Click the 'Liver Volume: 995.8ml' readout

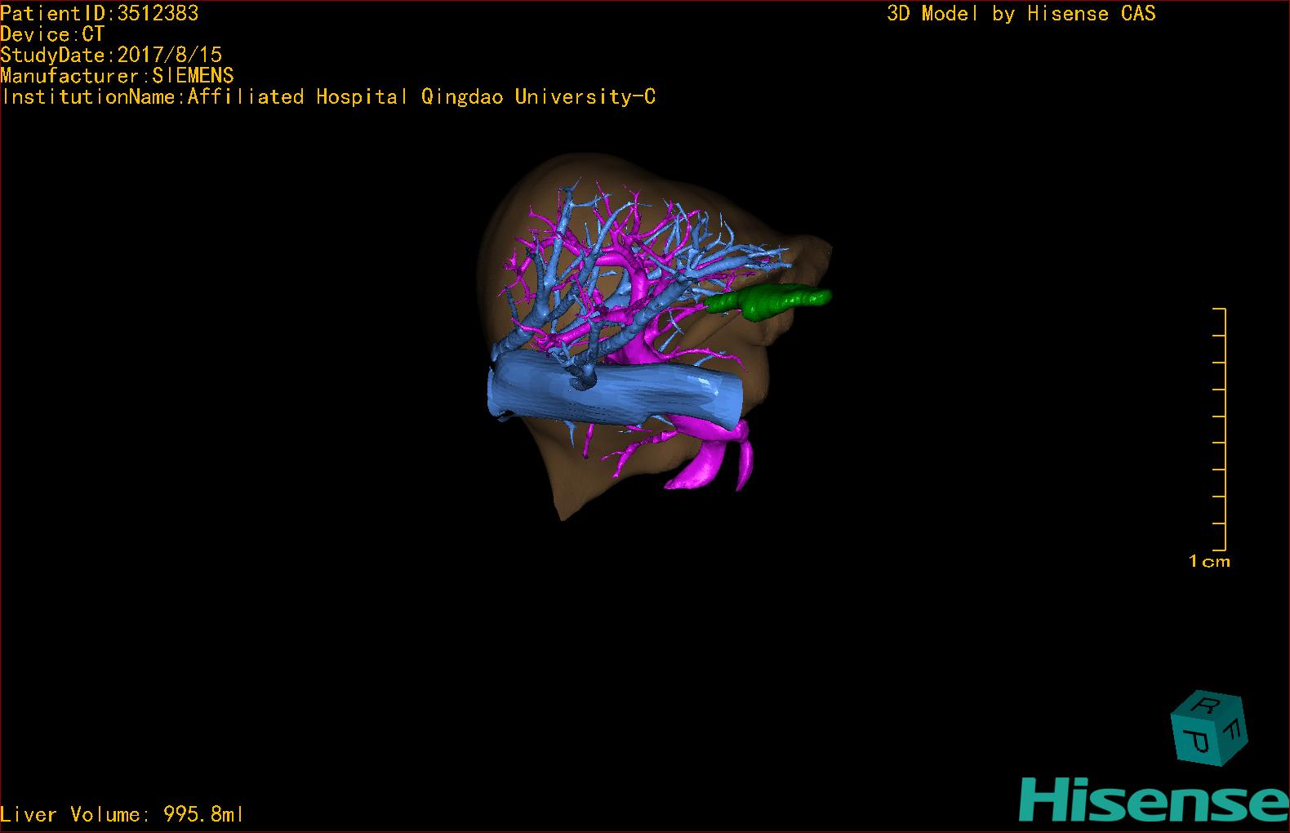(122, 814)
